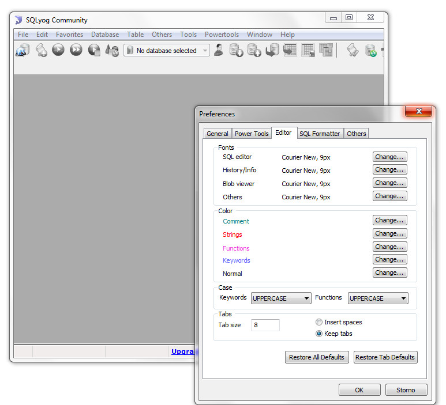Click Restore All Defaults button
Image resolution: width=446 pixels, height=405 pixels.
(x=317, y=357)
